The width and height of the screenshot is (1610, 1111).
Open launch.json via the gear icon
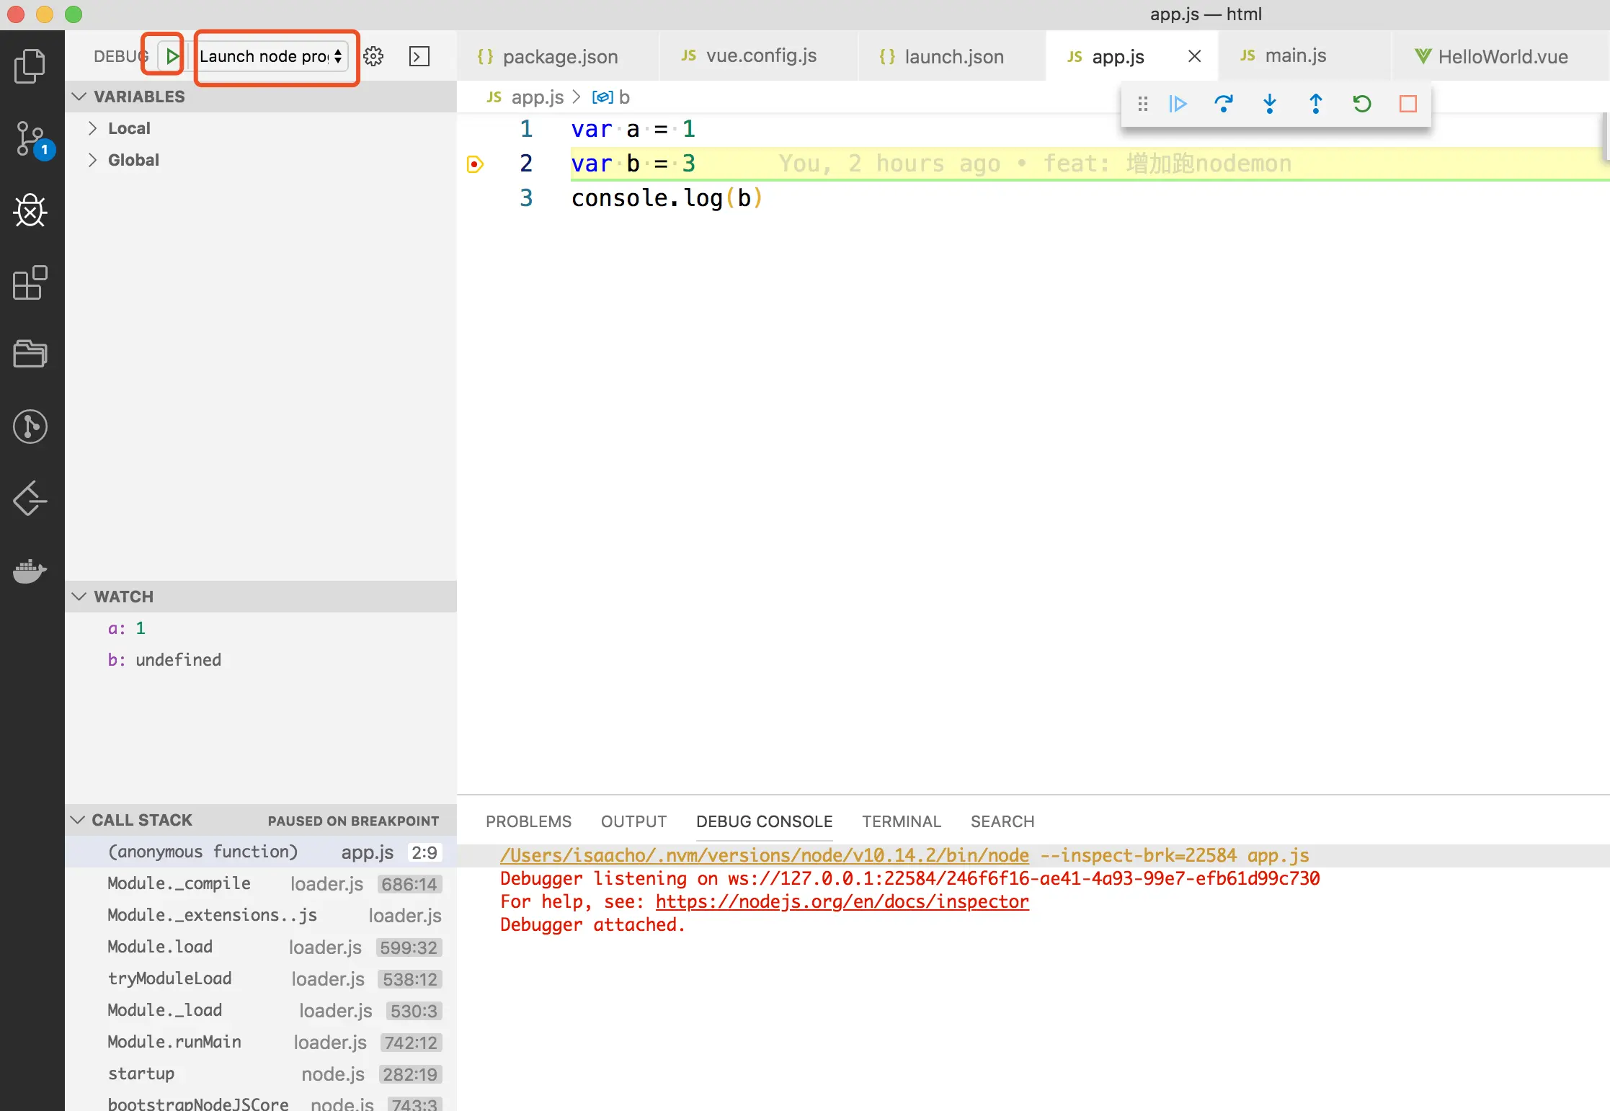click(x=373, y=56)
